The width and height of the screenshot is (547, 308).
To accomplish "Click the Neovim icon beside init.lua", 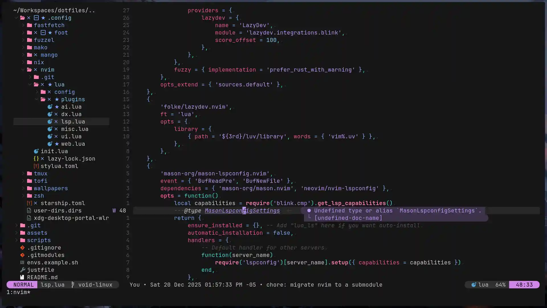I will point(36,151).
